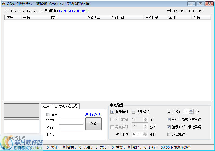Maximize the QQ安卓协议挂机 window
The height and width of the screenshot is (151, 215).
pyautogui.click(x=200, y=4)
